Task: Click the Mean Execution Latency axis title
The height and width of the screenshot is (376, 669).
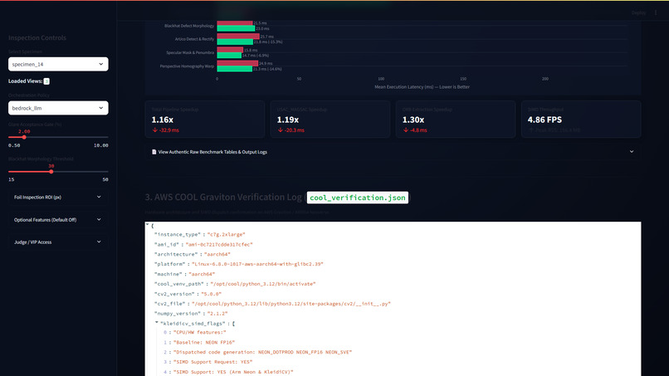Action: click(x=422, y=86)
